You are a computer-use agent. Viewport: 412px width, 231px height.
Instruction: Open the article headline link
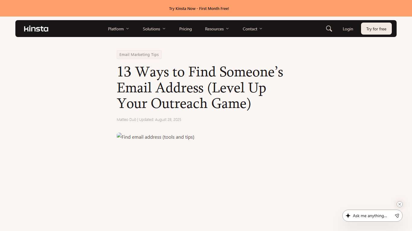click(x=200, y=88)
